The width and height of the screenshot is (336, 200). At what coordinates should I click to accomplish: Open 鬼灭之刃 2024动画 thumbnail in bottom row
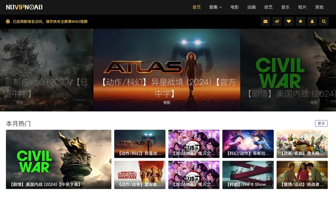[x=194, y=175]
